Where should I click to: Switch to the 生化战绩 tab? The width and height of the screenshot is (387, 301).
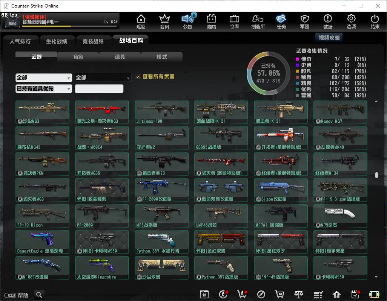(57, 41)
